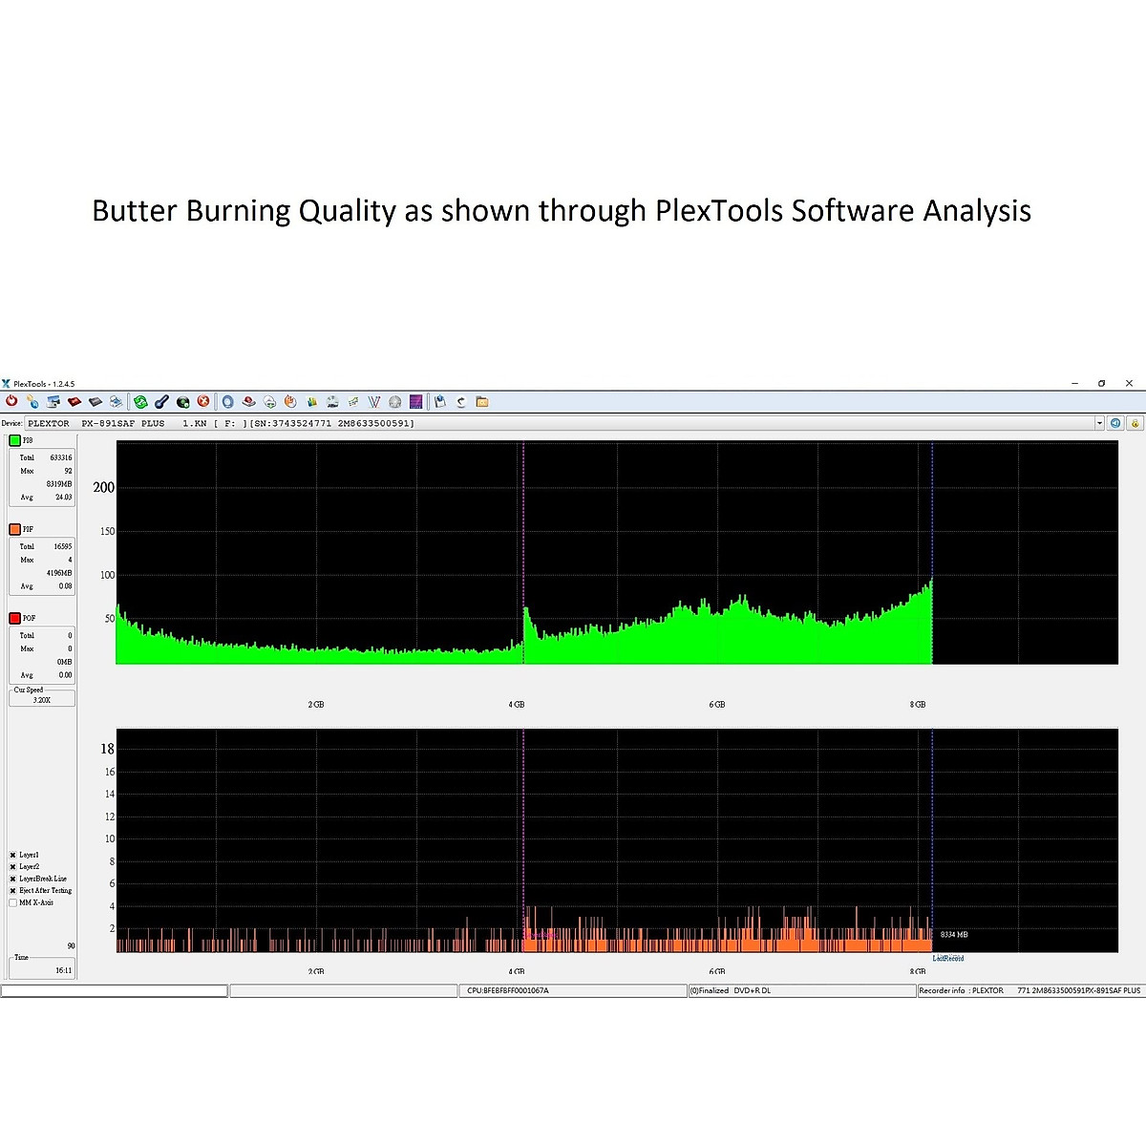The width and height of the screenshot is (1146, 1146).
Task: Turn off Eject After Testing
Action: (13, 891)
